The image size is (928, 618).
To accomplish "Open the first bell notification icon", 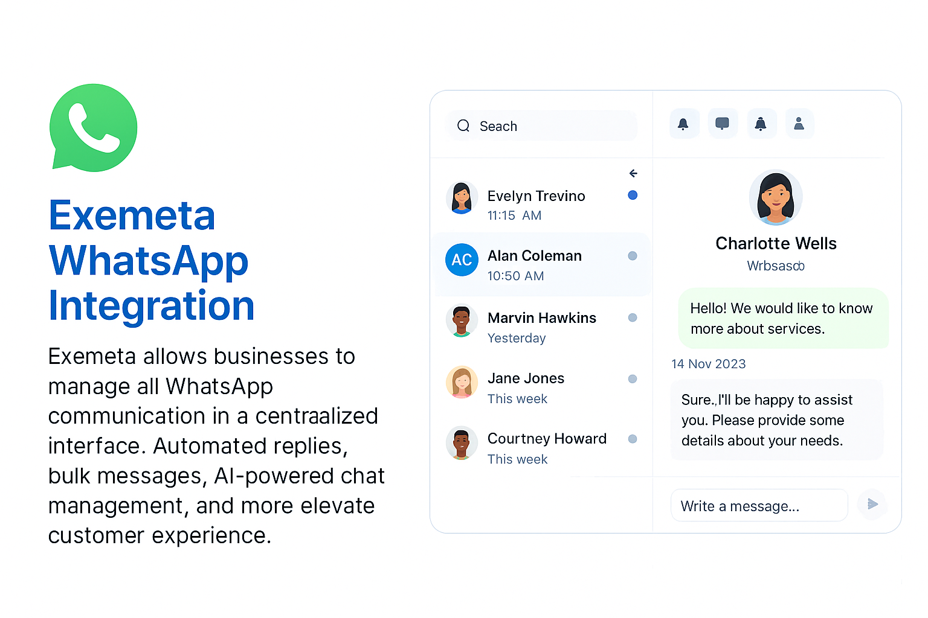I will click(x=684, y=124).
